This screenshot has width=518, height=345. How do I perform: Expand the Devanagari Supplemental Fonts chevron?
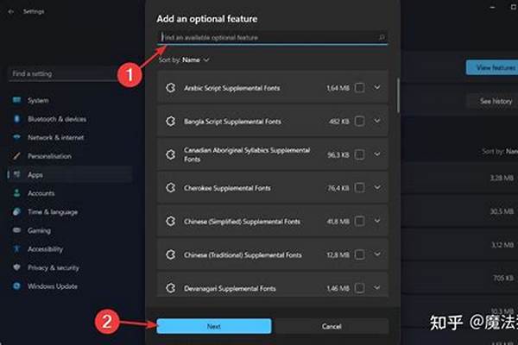[x=377, y=288]
